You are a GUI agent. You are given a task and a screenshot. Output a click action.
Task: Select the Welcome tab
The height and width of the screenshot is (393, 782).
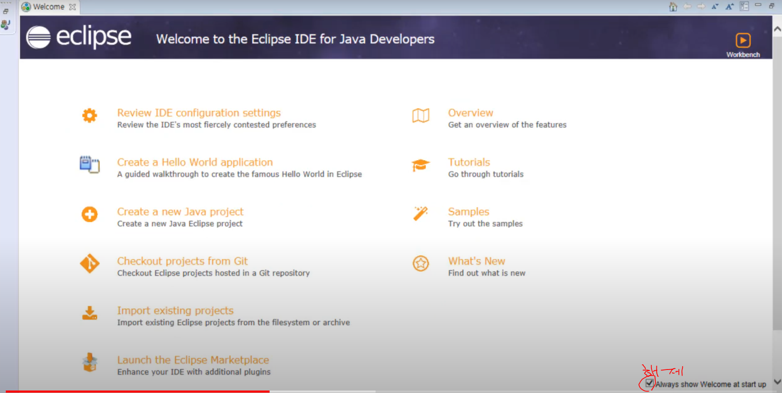click(x=49, y=7)
